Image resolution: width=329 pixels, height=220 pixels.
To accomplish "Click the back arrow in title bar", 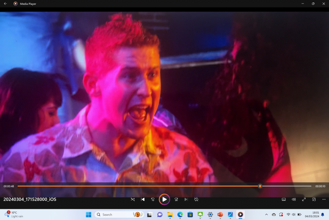I will (x=5, y=4).
